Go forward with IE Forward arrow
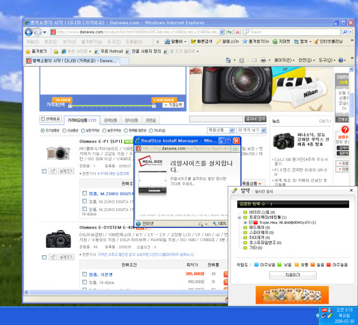 (37, 32)
